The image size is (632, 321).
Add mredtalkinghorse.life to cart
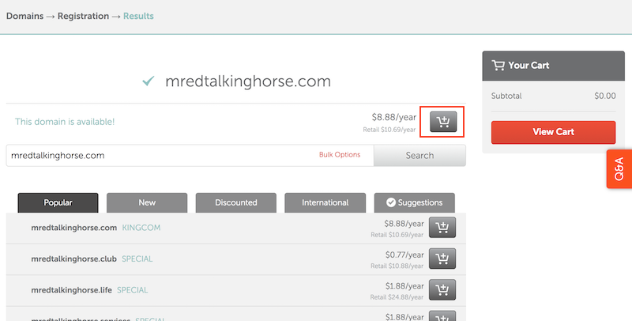[442, 289]
